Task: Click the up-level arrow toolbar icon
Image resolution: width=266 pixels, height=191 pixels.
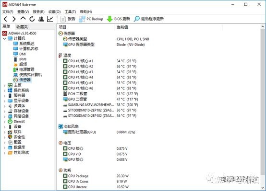Action: (23, 19)
